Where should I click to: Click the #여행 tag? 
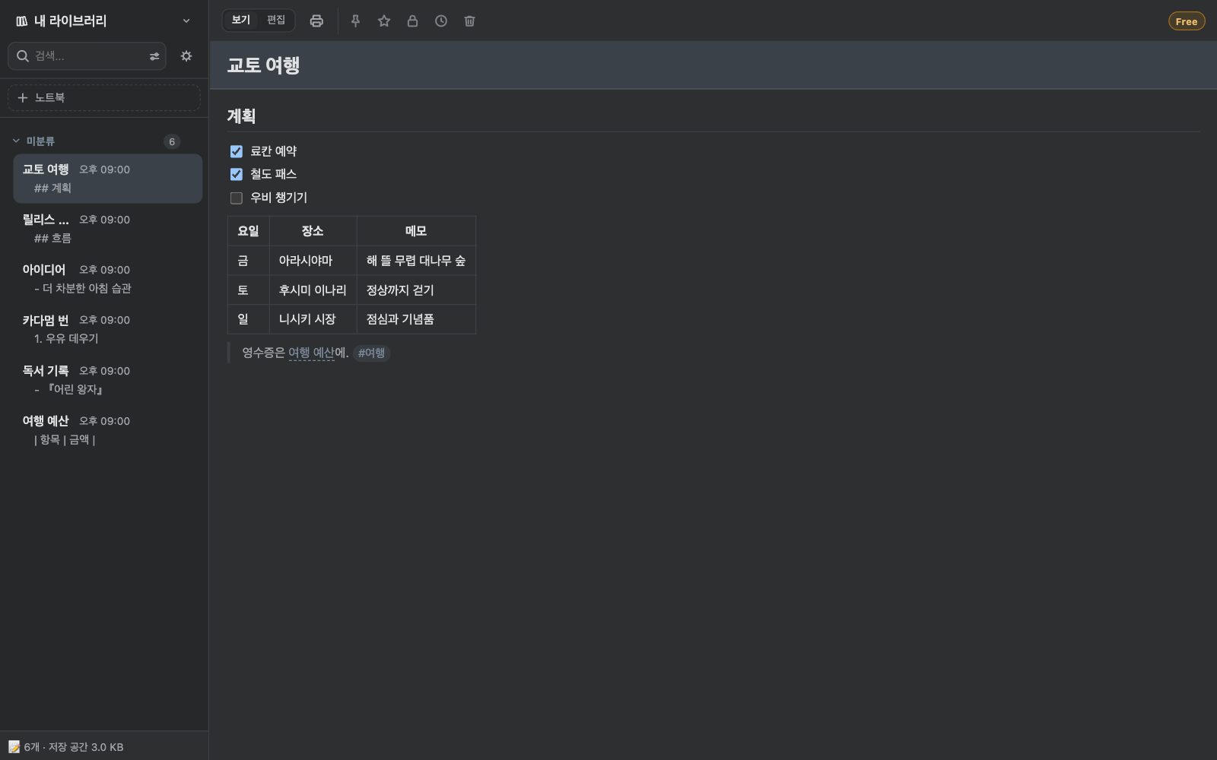(371, 353)
